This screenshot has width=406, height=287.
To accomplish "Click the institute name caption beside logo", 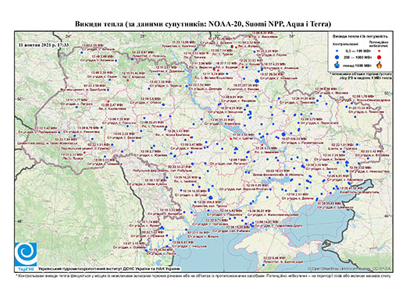I will pos(109,269).
